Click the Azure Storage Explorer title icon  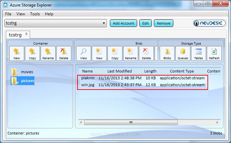[5, 5]
